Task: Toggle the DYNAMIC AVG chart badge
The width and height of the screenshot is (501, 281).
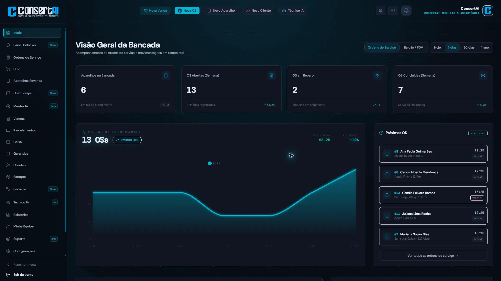Action: (x=127, y=140)
